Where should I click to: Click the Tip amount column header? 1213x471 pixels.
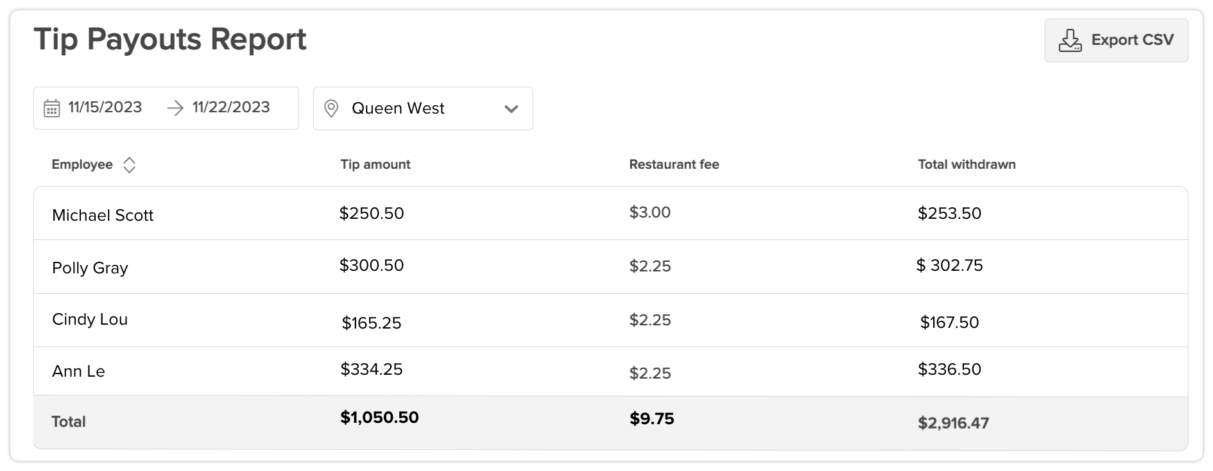(375, 164)
